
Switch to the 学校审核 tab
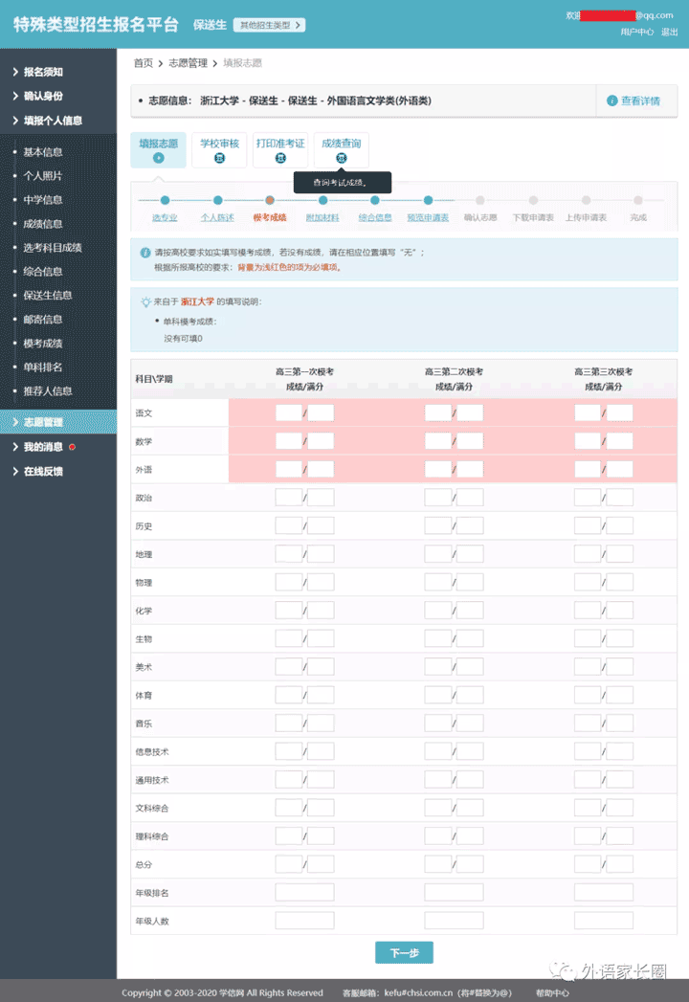[219, 149]
